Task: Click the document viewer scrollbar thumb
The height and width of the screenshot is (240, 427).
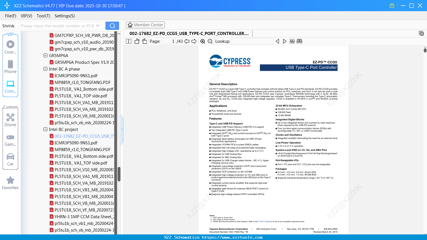Action: [425, 50]
